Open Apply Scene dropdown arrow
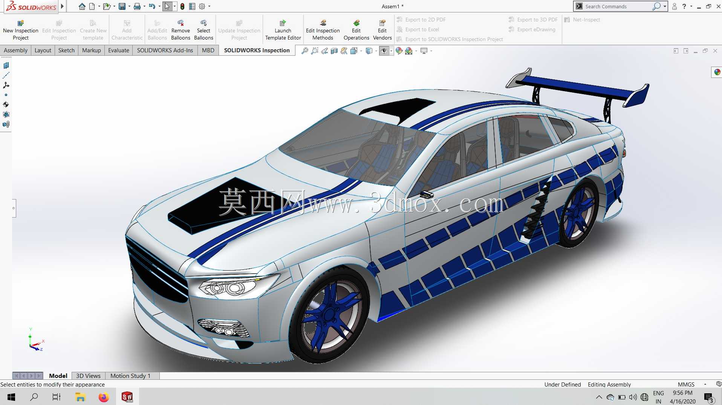Image resolution: width=722 pixels, height=405 pixels. click(x=416, y=51)
